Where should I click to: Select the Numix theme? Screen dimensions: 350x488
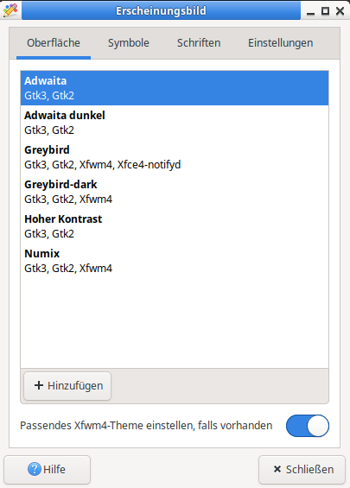point(175,261)
